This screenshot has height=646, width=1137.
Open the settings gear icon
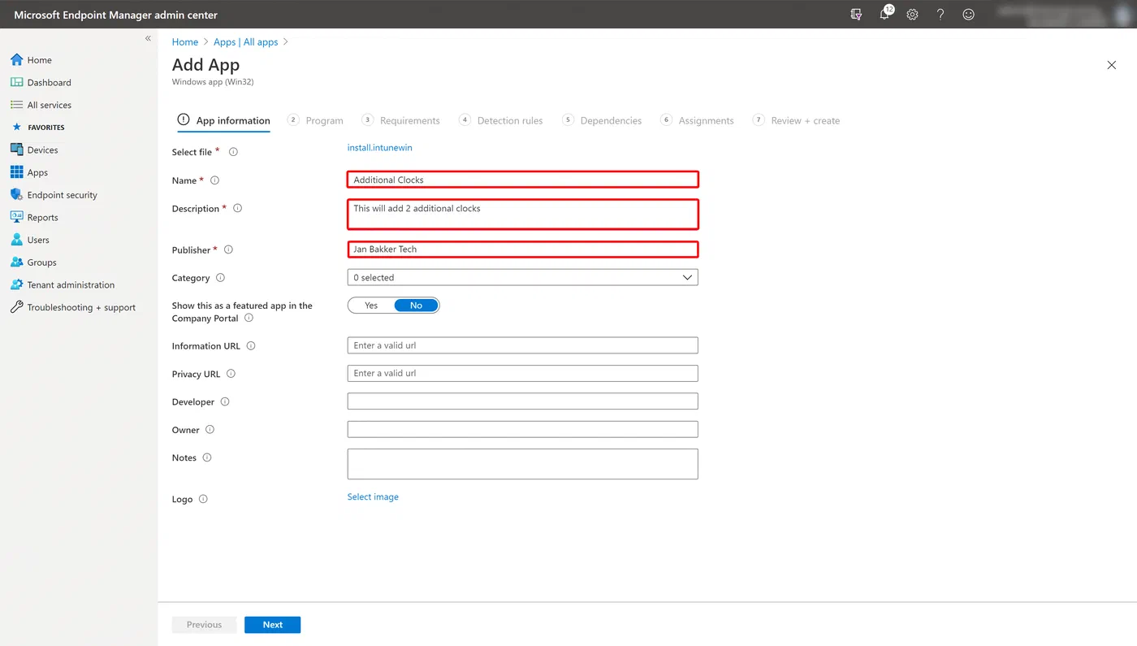912,14
